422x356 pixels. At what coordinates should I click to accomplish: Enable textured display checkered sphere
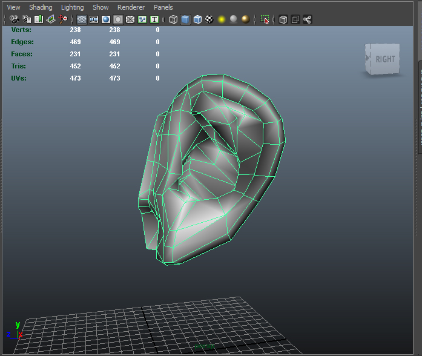point(209,19)
